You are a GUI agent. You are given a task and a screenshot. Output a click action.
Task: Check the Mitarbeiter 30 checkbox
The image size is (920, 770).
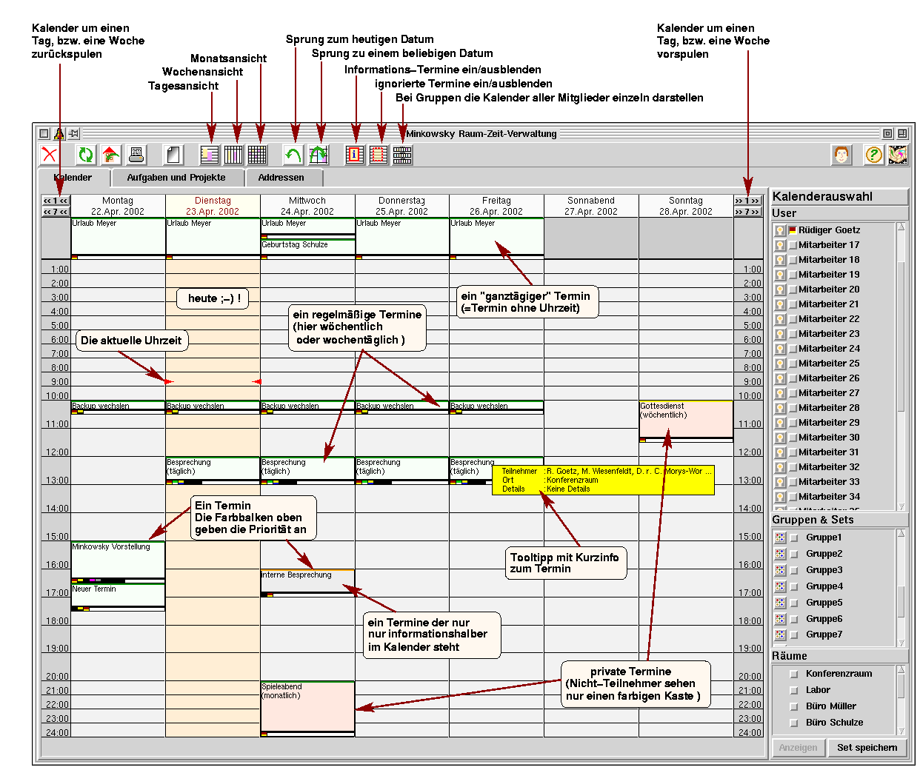(793, 438)
